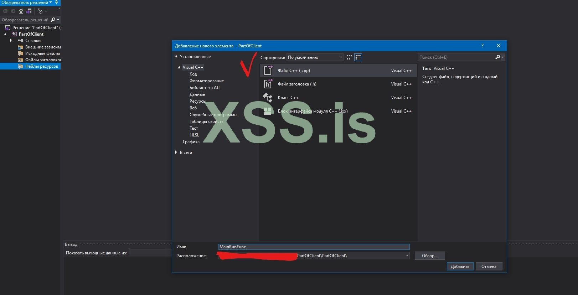Viewport: 578px width, 295px height.
Task: Select the Таблицы свойств category
Action: 206,121
